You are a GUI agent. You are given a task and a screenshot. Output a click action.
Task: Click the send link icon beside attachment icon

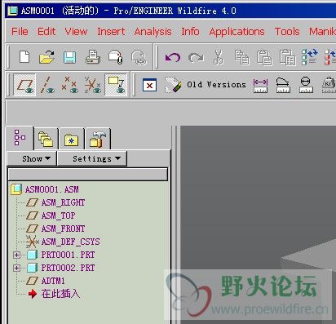139,58
